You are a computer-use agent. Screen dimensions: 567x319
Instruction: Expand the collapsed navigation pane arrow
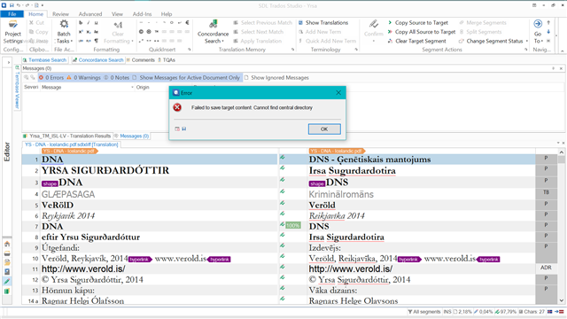point(8,63)
